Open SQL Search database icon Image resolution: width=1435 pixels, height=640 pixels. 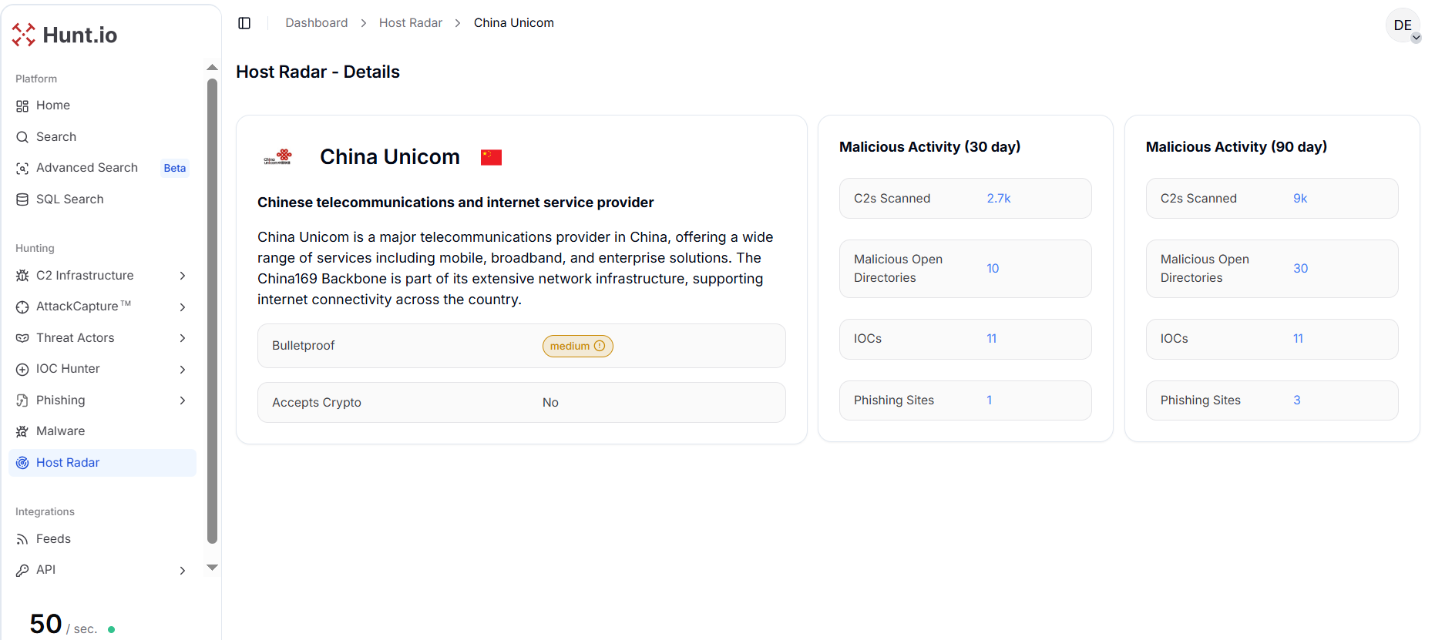pos(22,199)
